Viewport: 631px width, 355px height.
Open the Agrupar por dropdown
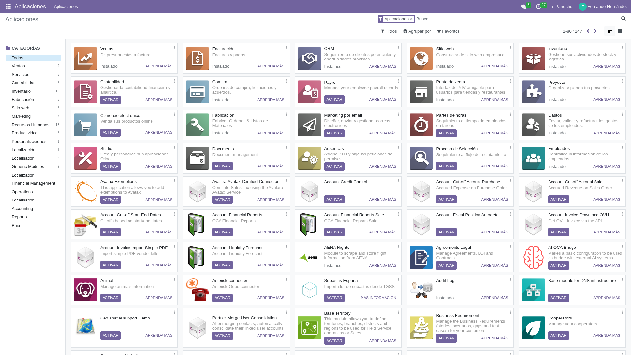tap(417, 31)
